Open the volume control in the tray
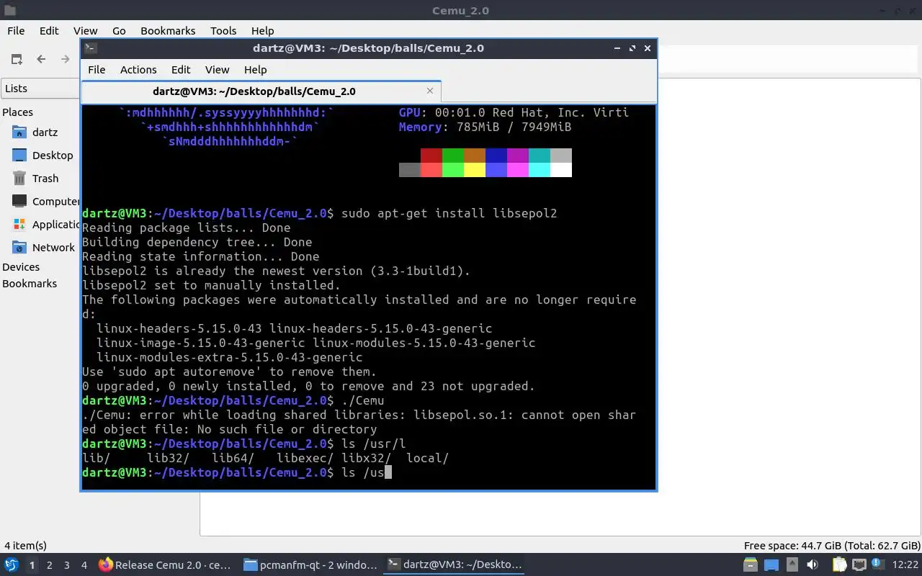The height and width of the screenshot is (576, 922). coord(813,564)
